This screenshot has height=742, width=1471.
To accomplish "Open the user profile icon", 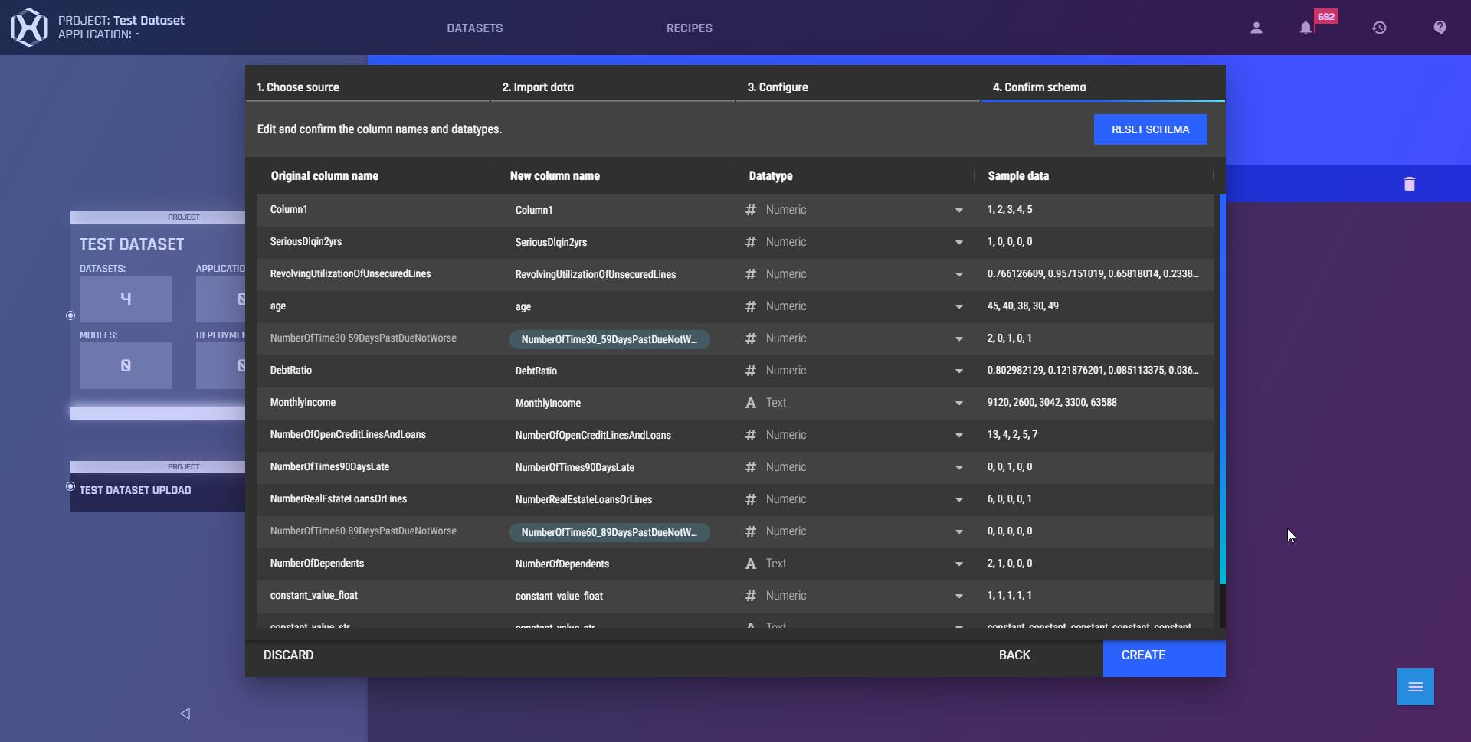I will (x=1256, y=28).
